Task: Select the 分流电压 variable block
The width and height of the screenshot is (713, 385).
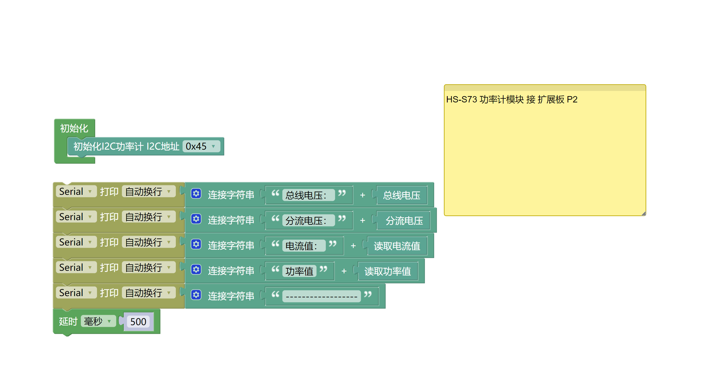Action: click(403, 220)
